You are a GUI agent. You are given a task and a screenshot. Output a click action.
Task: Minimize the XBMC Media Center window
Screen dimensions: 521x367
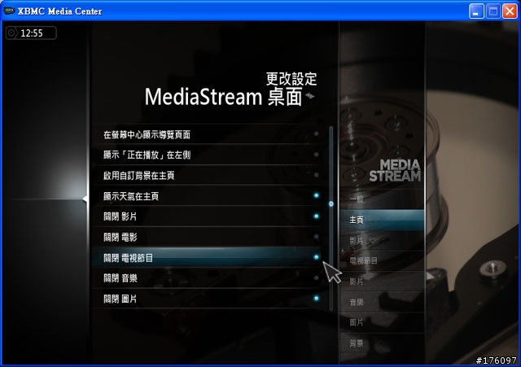pyautogui.click(x=476, y=11)
